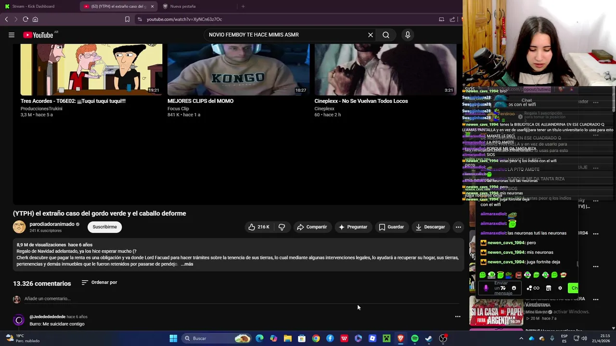Image resolution: width=616 pixels, height=346 pixels.
Task: Open the parodiadoranimado channel name
Action: click(52, 224)
